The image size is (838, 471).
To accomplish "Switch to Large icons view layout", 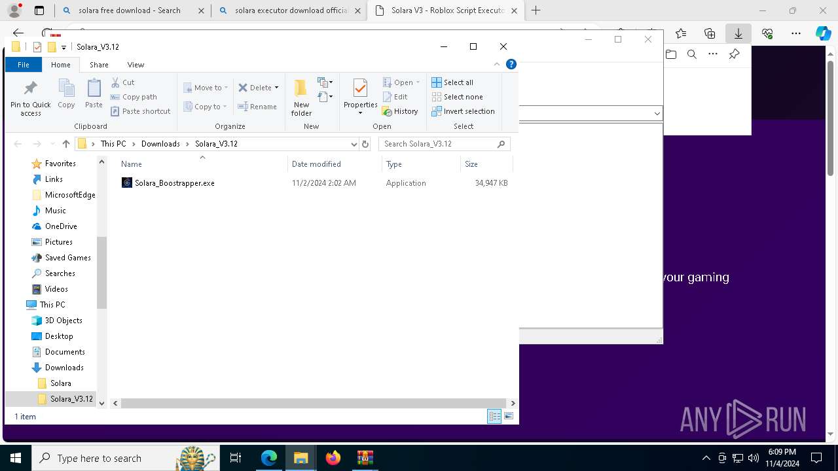I will [509, 416].
